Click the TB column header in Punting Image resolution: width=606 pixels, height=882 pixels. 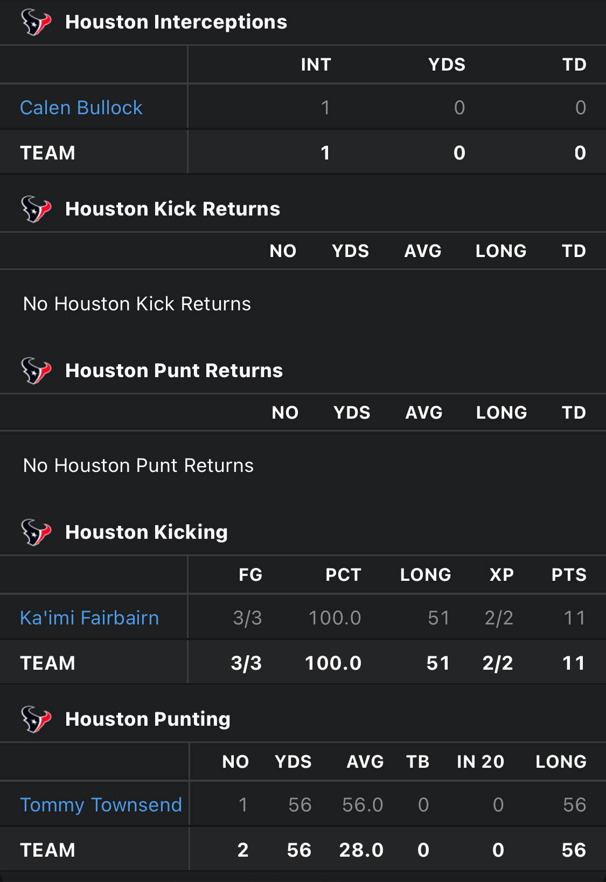pyautogui.click(x=418, y=762)
